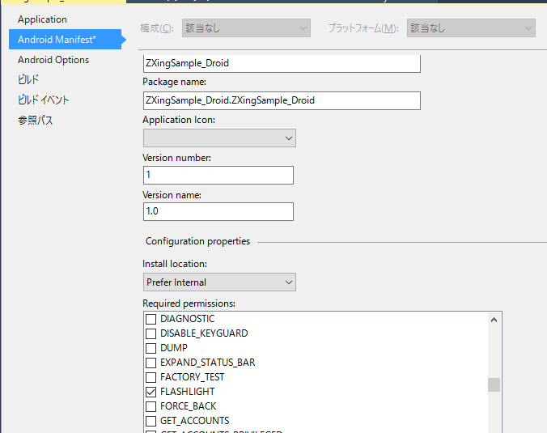
Task: Click the application name field ZXingSample_Droid
Action: click(x=282, y=63)
